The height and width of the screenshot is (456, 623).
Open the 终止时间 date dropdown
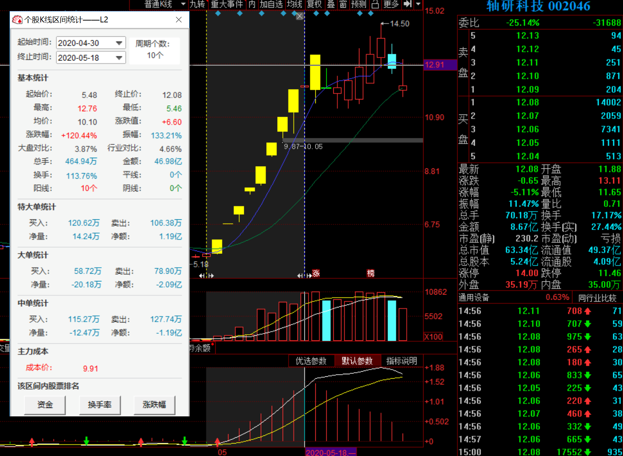119,58
